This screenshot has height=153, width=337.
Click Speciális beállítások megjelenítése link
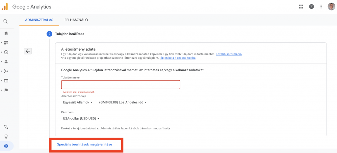(85, 144)
